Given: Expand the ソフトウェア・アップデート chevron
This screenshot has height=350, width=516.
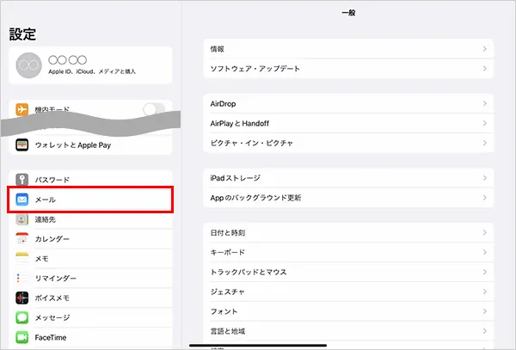Looking at the screenshot, I should 485,69.
